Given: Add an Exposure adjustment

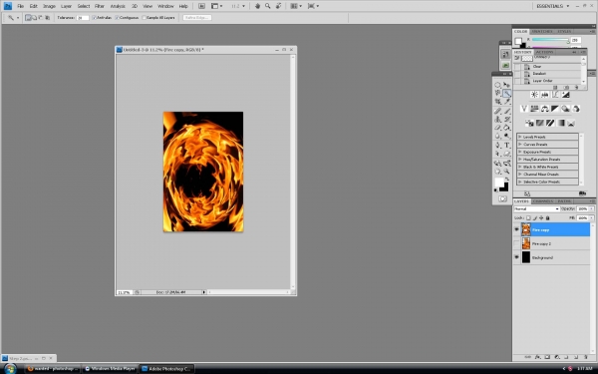Looking at the screenshot, I should tap(565, 95).
